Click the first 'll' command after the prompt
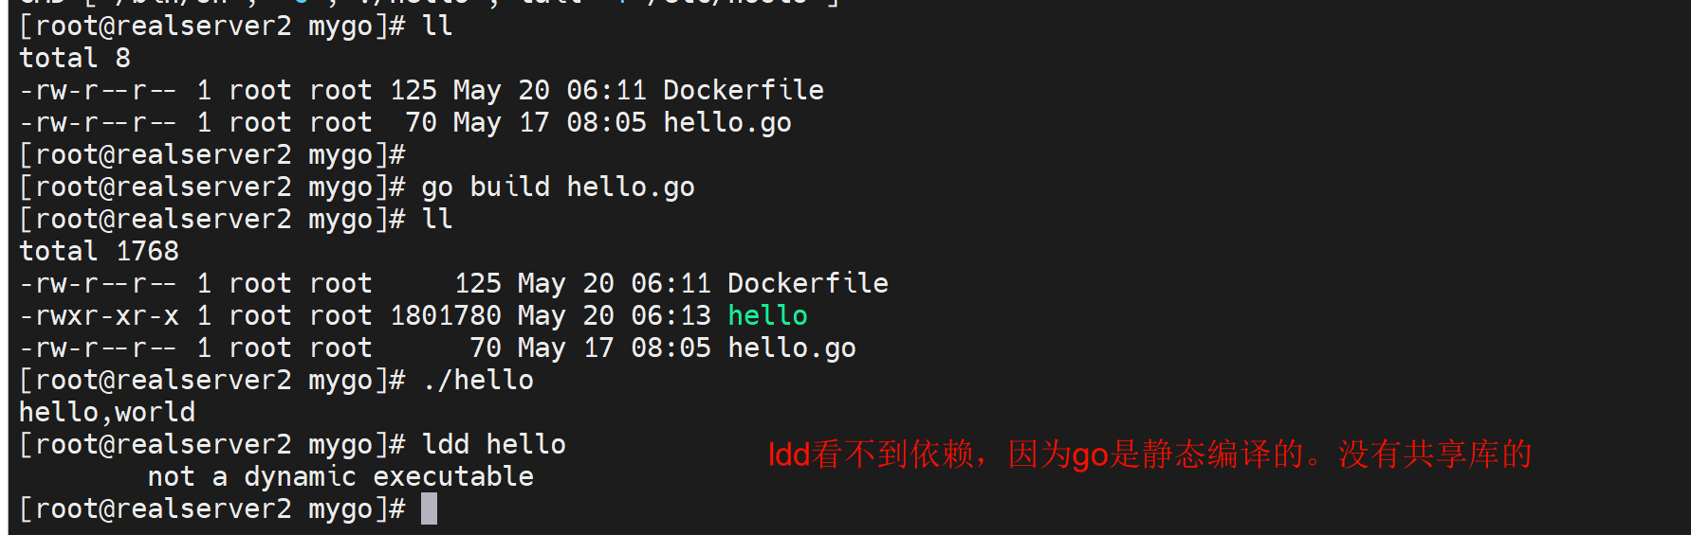The image size is (1691, 535). 437,26
